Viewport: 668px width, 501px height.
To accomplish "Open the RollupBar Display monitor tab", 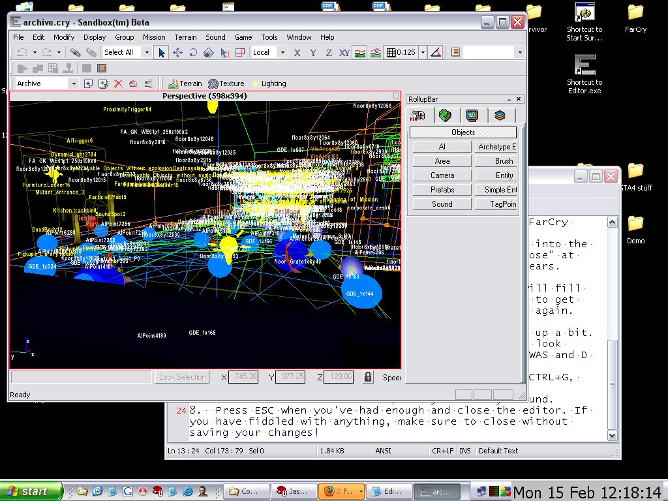I will click(x=472, y=115).
